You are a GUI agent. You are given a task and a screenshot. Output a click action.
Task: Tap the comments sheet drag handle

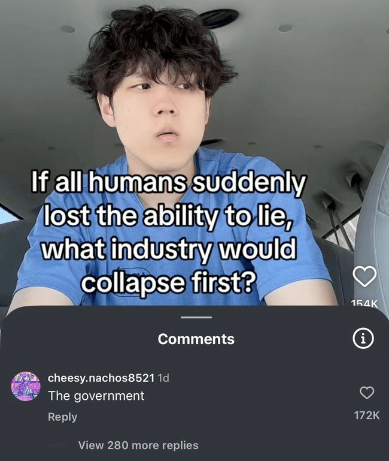(196, 318)
